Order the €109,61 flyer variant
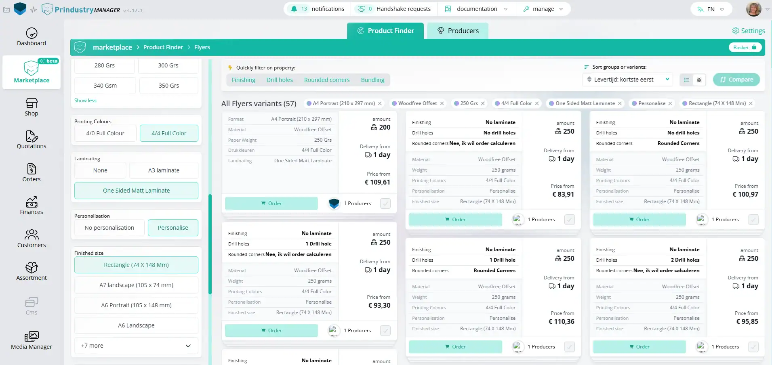 (271, 203)
